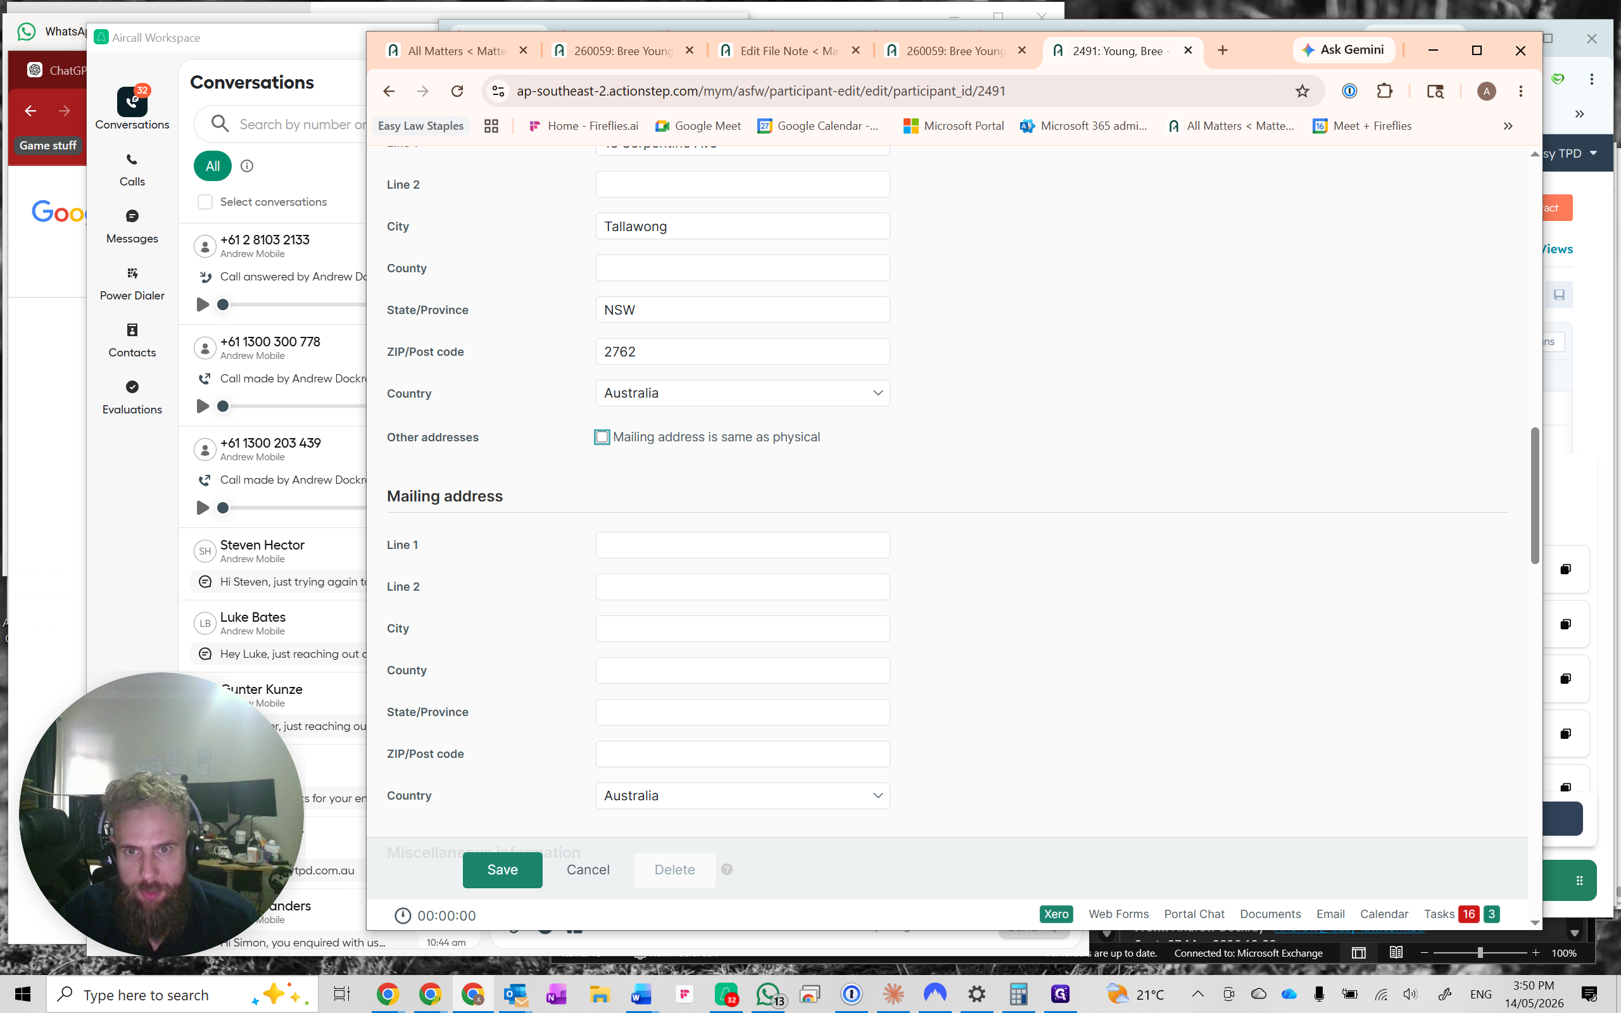Screen dimensions: 1621x1013
Task: Open OneNote from the taskbar
Action: coord(557,994)
